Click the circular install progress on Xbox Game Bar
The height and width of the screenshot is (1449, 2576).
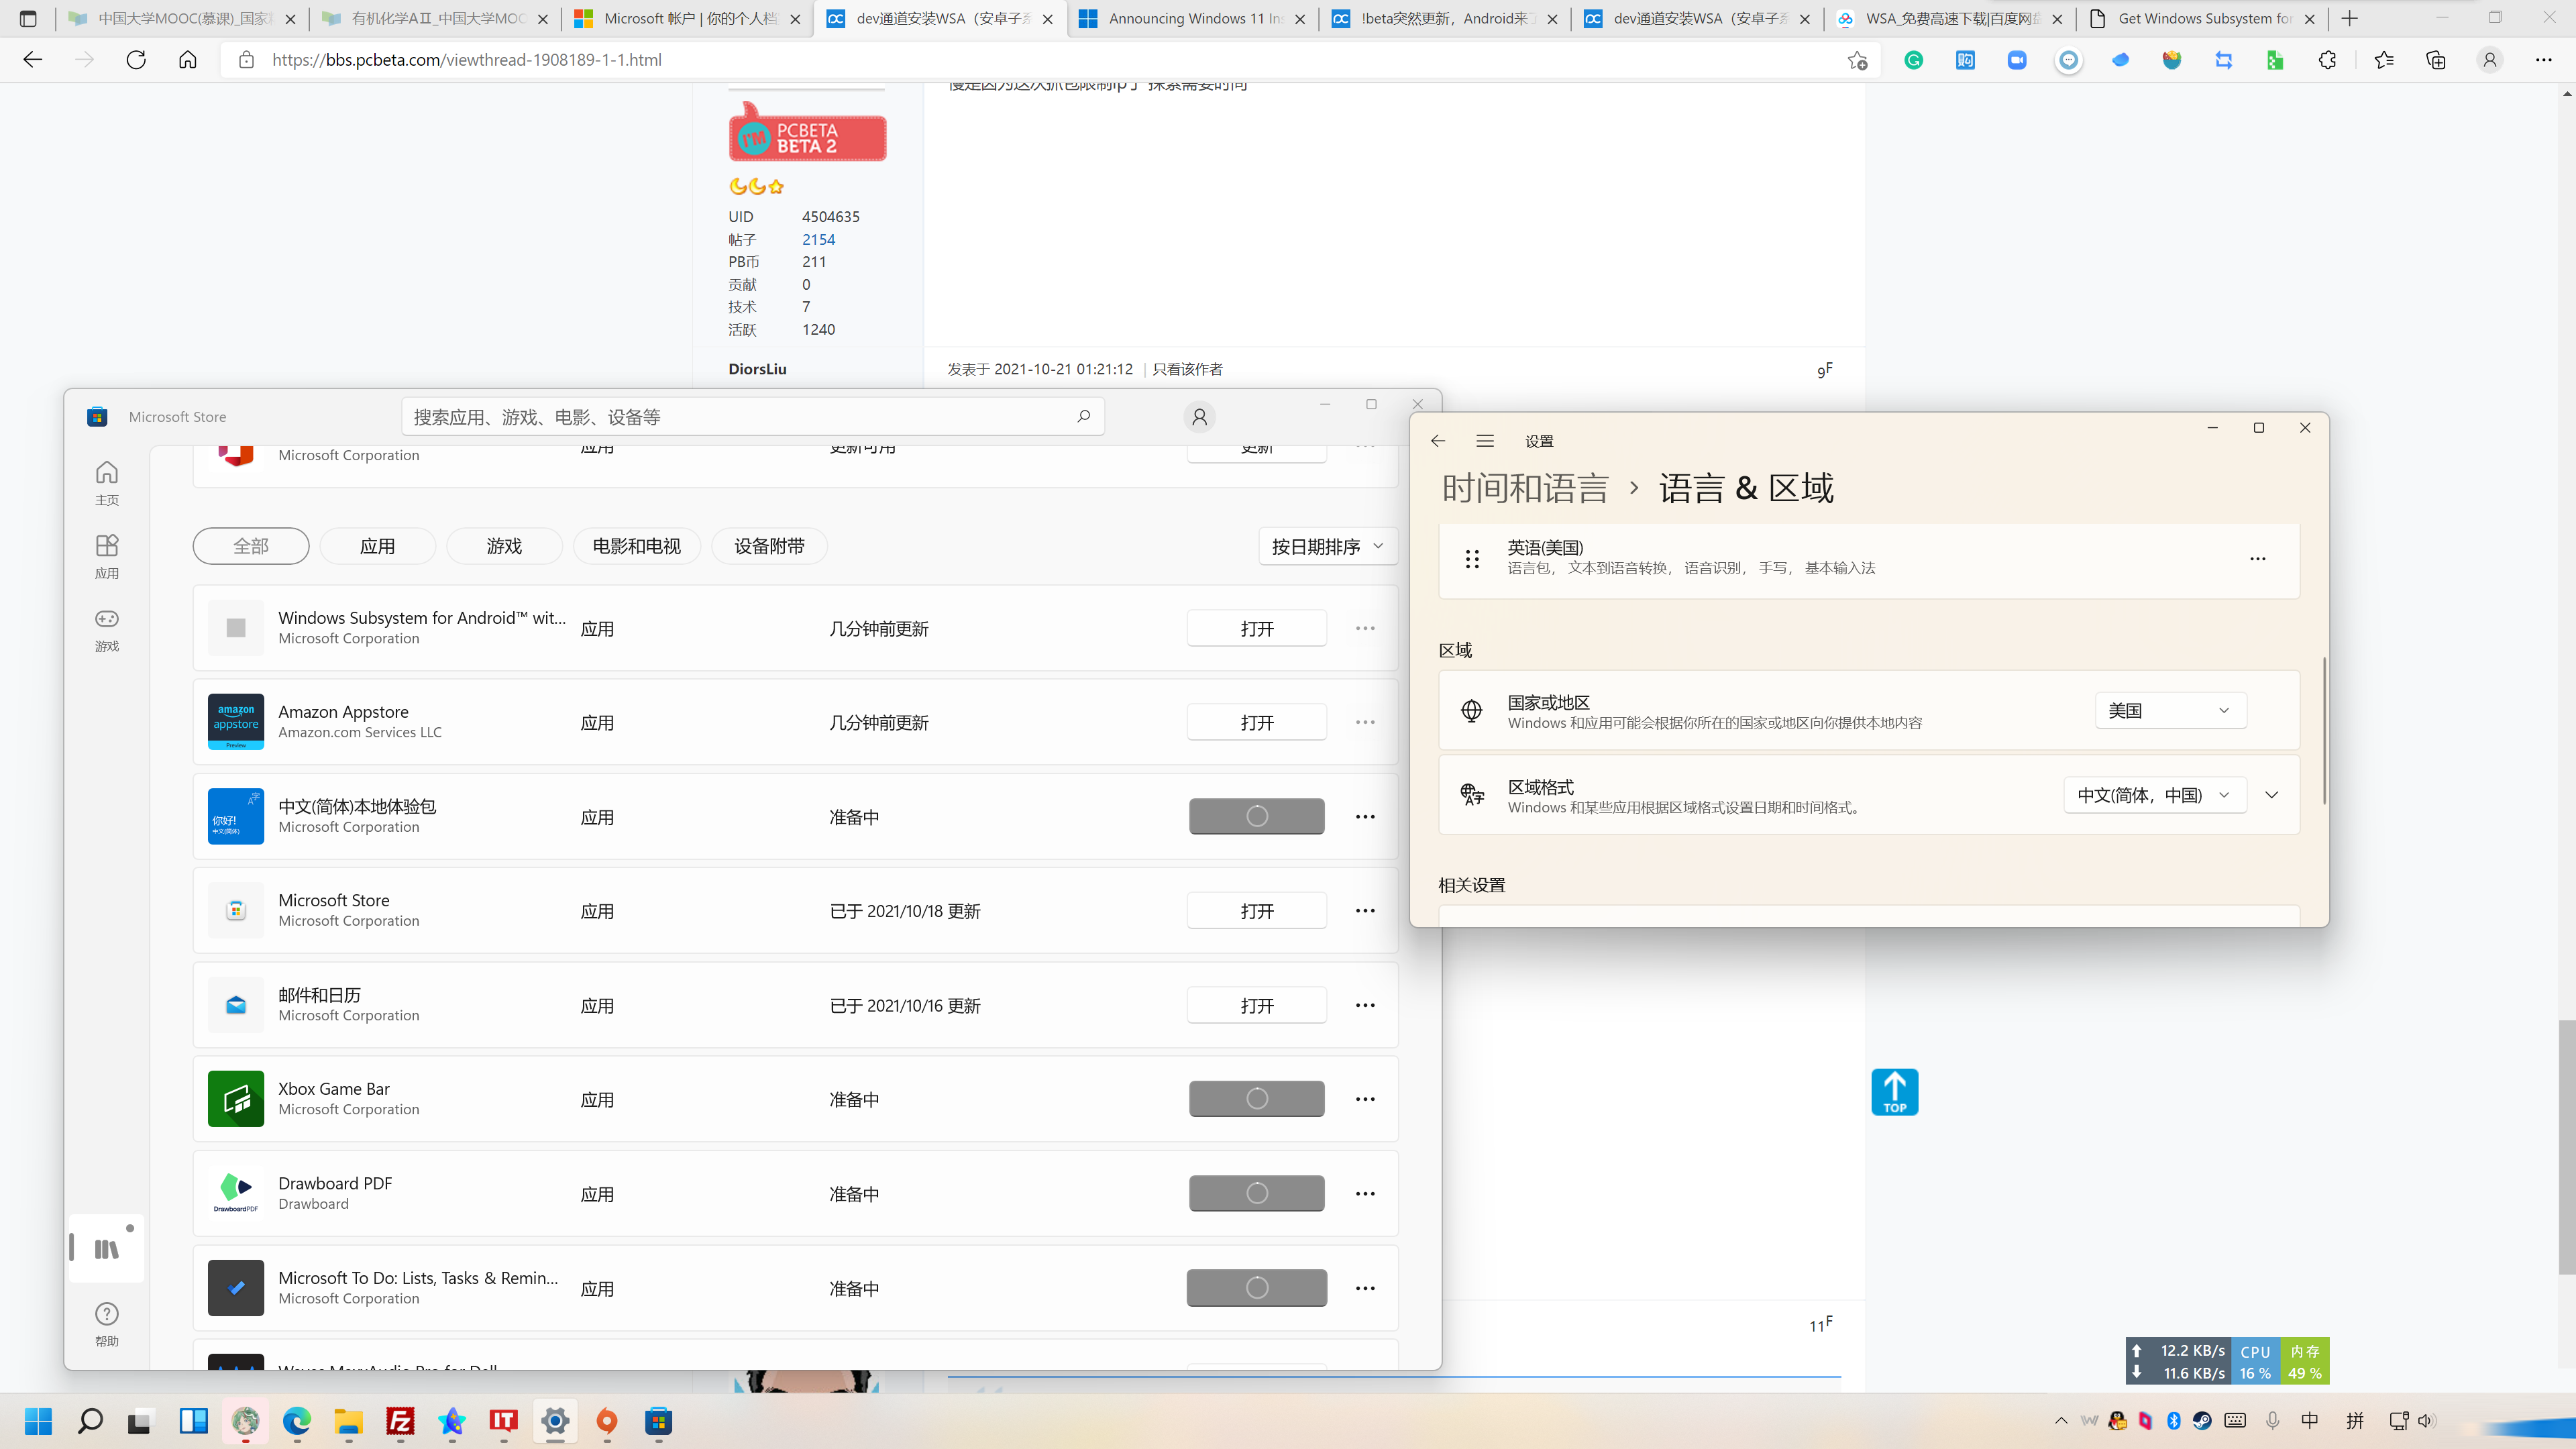(1256, 1098)
